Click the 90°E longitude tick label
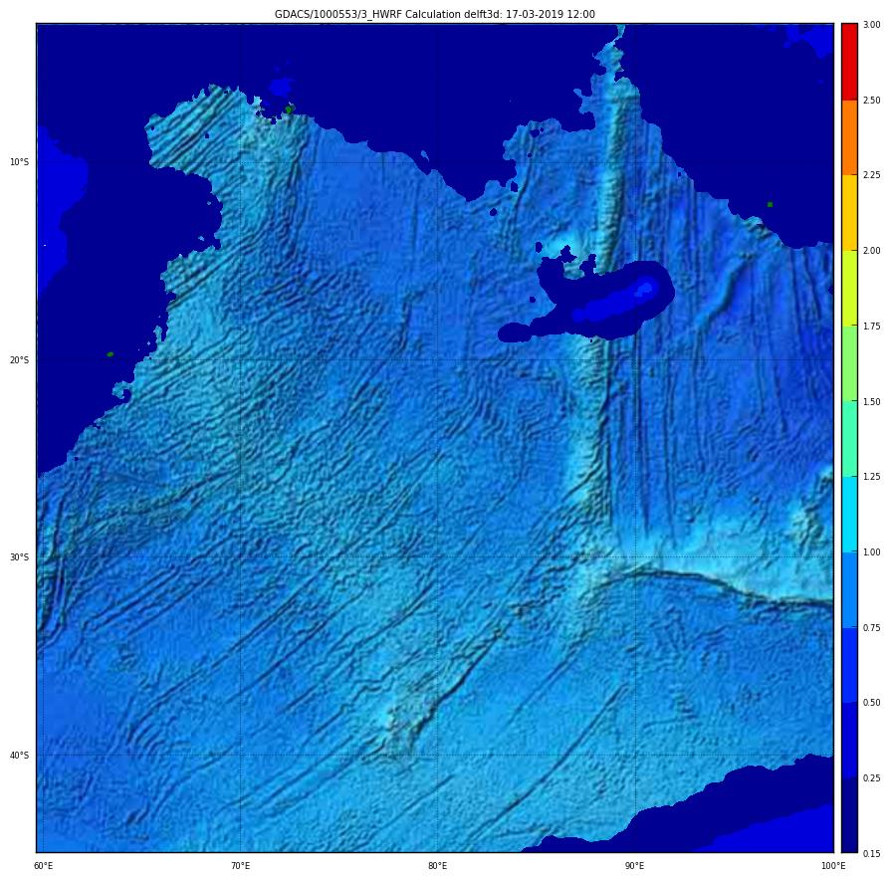Viewport: 891px width, 879px height. [635, 865]
